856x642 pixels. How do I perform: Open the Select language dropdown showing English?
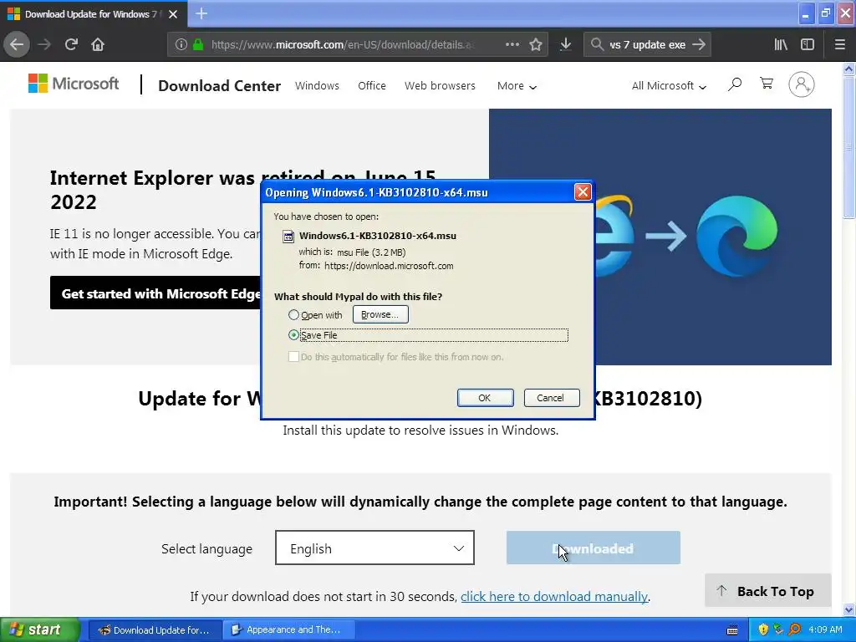pyautogui.click(x=374, y=548)
